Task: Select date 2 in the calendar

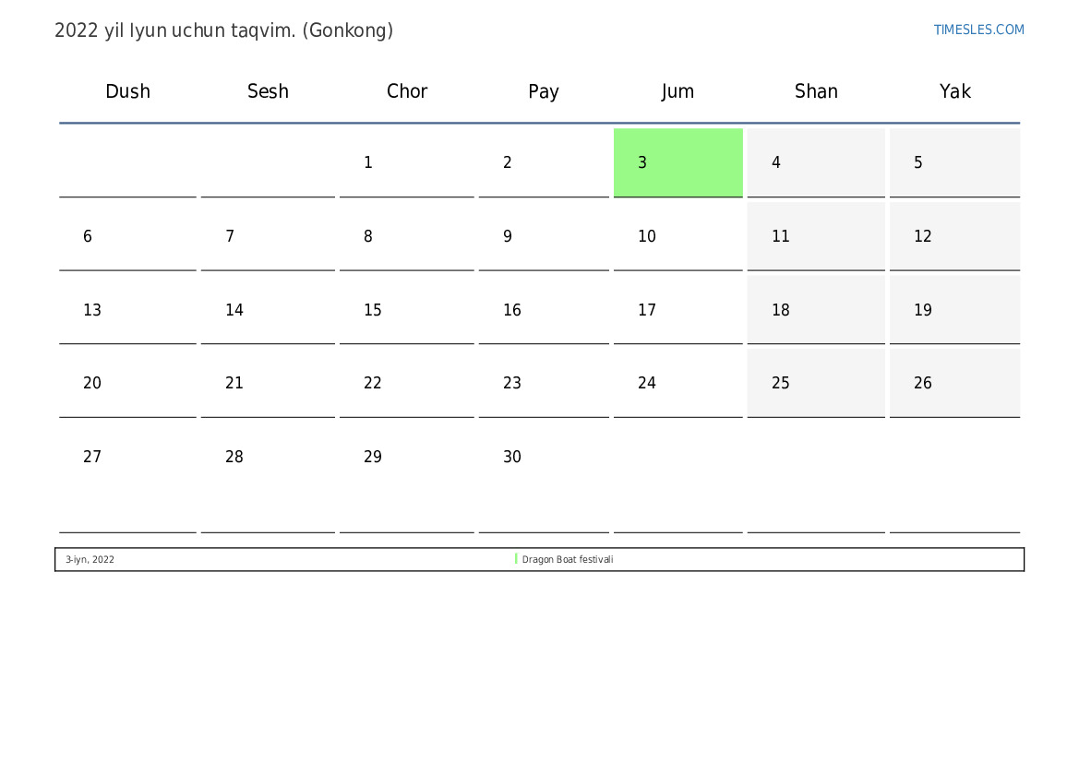Action: click(x=544, y=162)
